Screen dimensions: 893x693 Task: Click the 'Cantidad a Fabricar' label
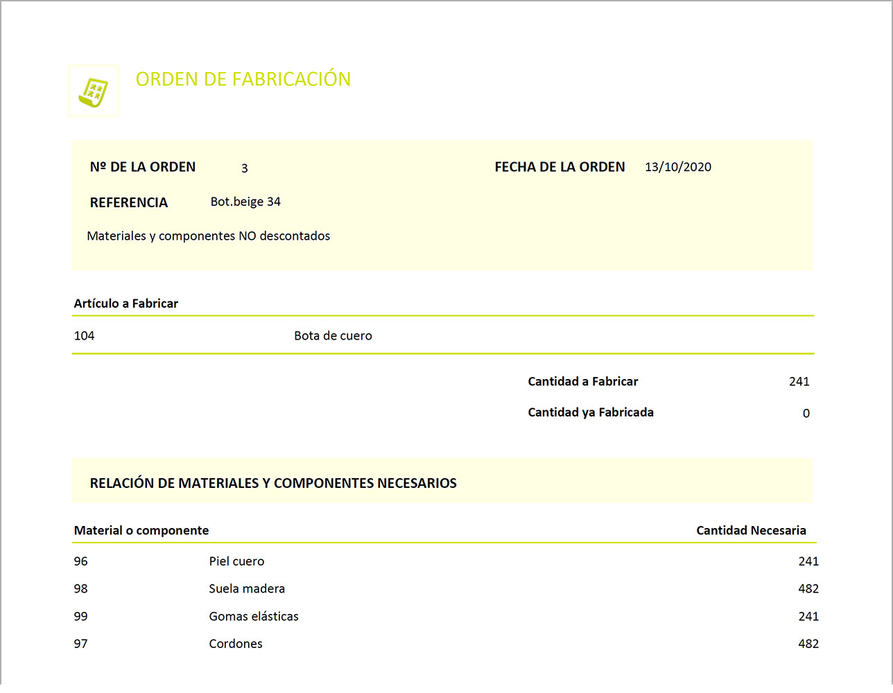click(583, 382)
